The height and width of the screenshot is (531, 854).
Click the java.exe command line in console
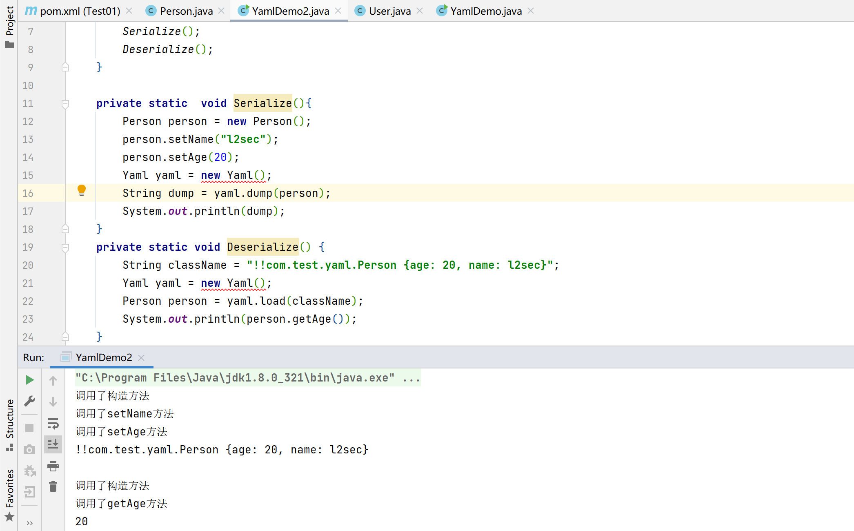[248, 378]
